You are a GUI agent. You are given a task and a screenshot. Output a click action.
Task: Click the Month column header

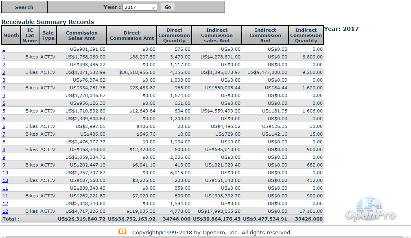pos(11,35)
